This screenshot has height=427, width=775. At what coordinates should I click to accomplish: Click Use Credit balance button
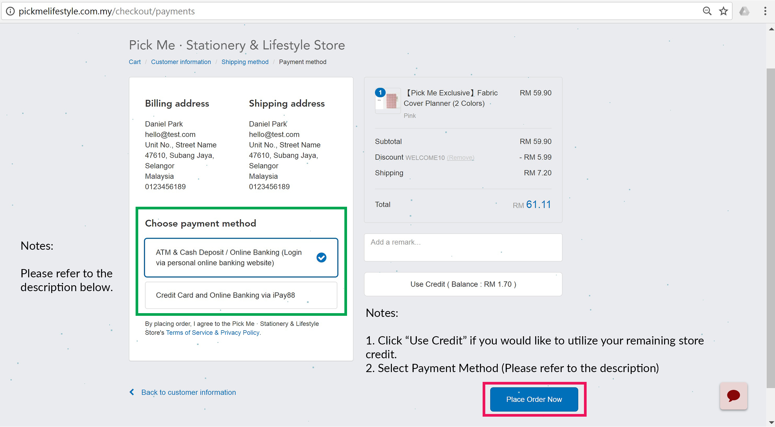coord(463,284)
